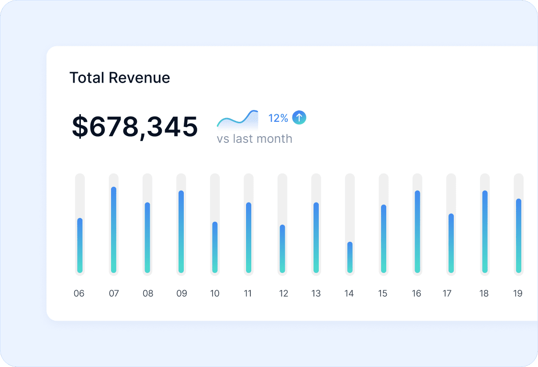The image size is (538, 367).
Task: Click the circular arrow badge beside 12%
Action: [x=299, y=118]
